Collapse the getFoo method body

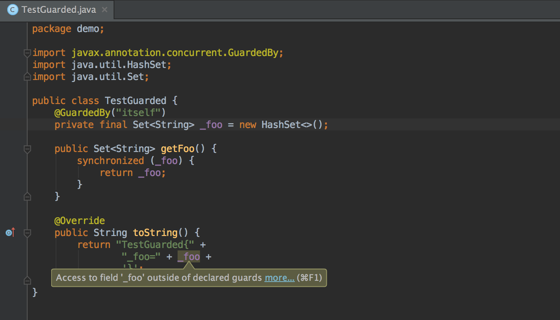(x=27, y=148)
